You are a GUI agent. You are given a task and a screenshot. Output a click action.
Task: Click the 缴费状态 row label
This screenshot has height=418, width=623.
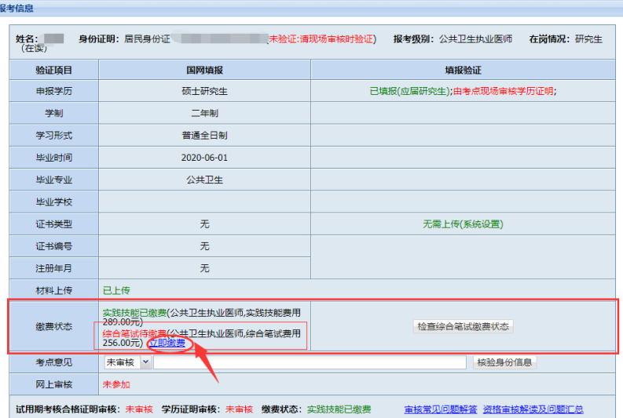coord(53,326)
